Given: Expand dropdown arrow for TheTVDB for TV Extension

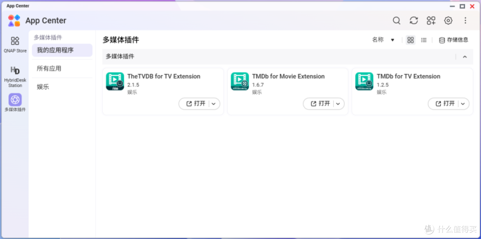Looking at the screenshot, I should [214, 104].
